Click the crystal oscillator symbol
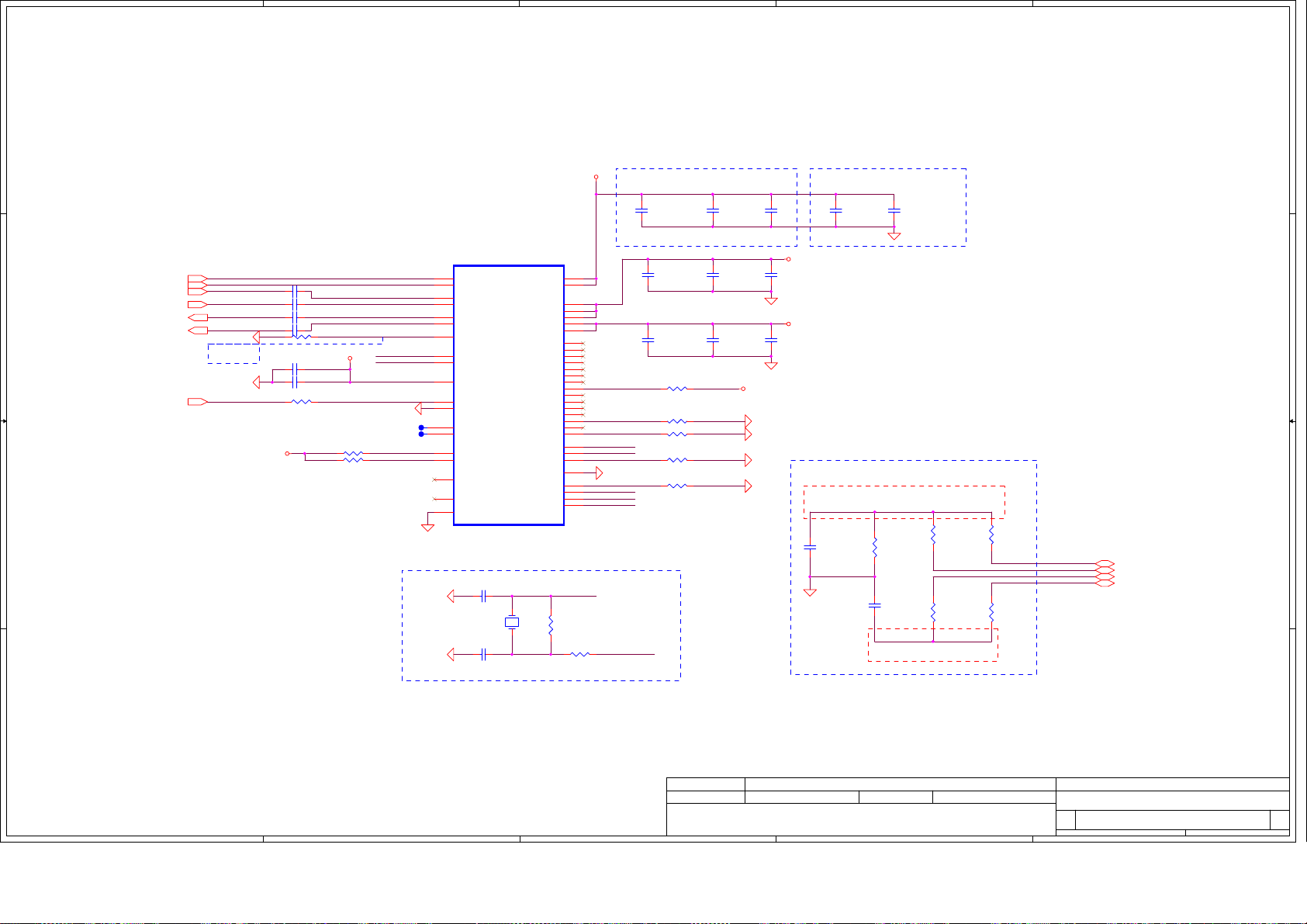The width and height of the screenshot is (1307, 924). (x=512, y=622)
